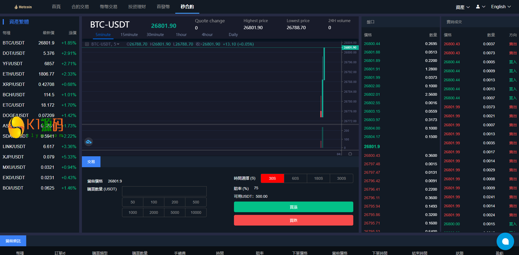Select the 30S time option
Screen dimensions: 519x255
(x=272, y=178)
